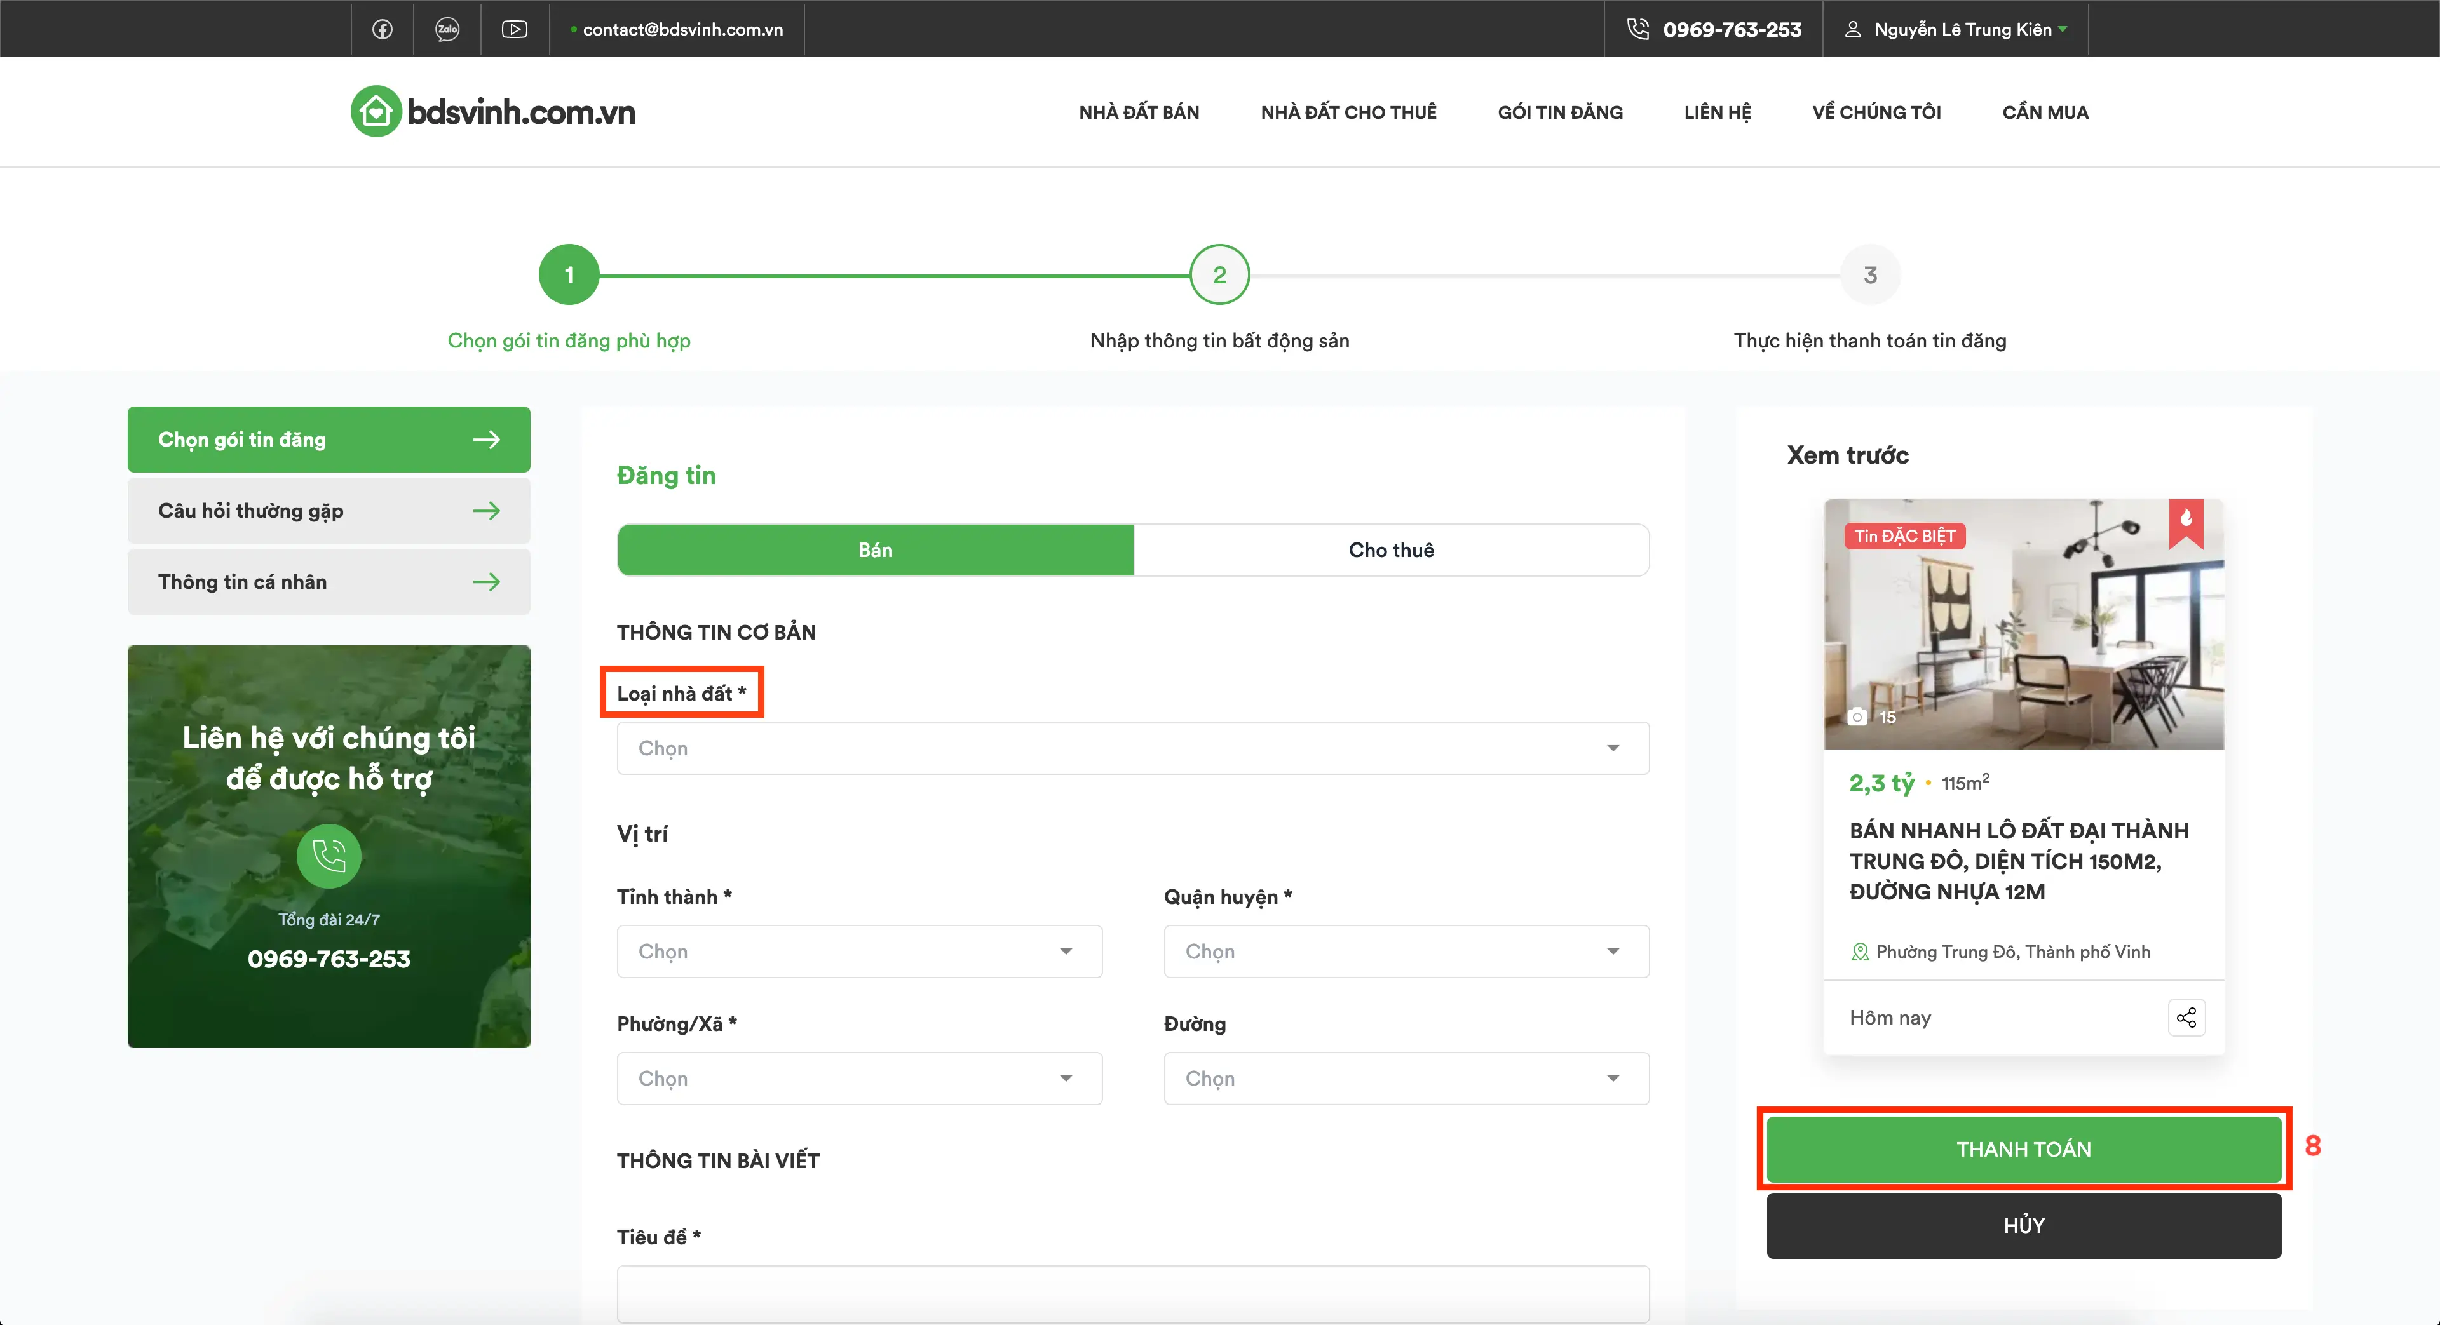Image resolution: width=2440 pixels, height=1325 pixels.
Task: Click the share icon on preview card
Action: pyautogui.click(x=2186, y=1017)
